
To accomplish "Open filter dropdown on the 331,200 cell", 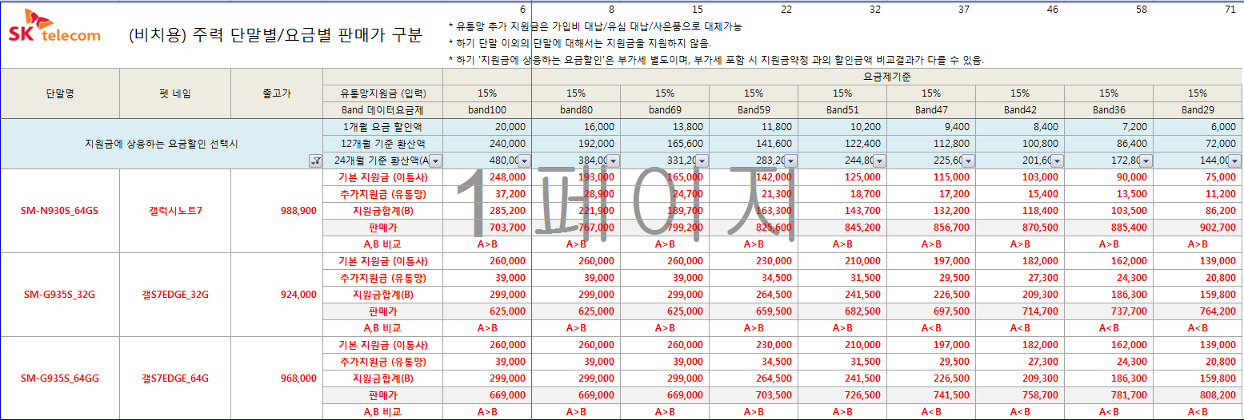I will tap(702, 160).
